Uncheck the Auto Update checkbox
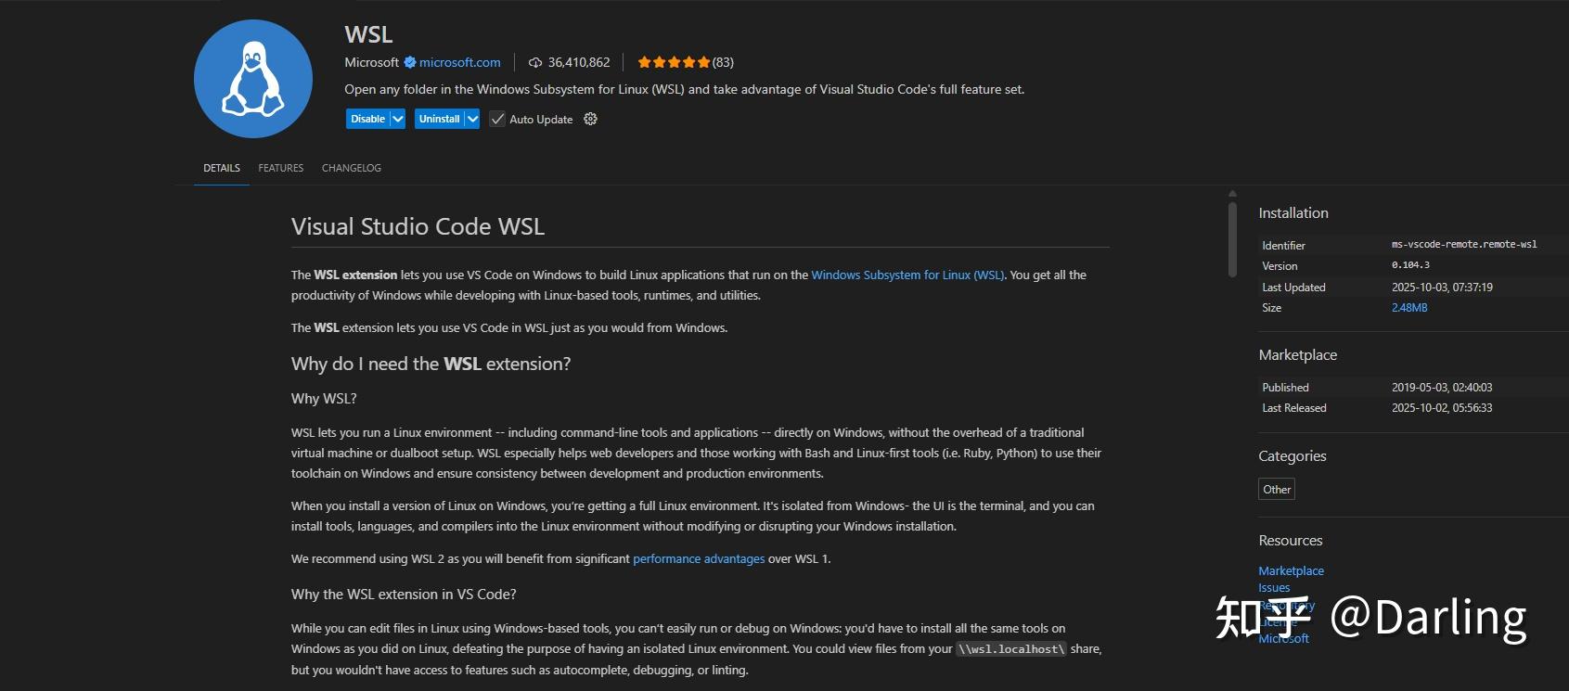The width and height of the screenshot is (1569, 691). click(x=497, y=119)
